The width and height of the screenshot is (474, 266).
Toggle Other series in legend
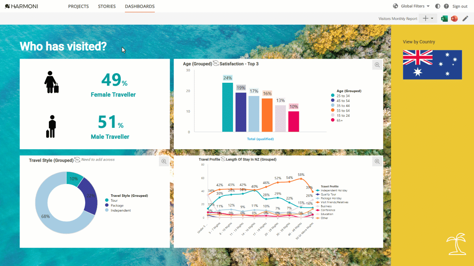coord(322,218)
